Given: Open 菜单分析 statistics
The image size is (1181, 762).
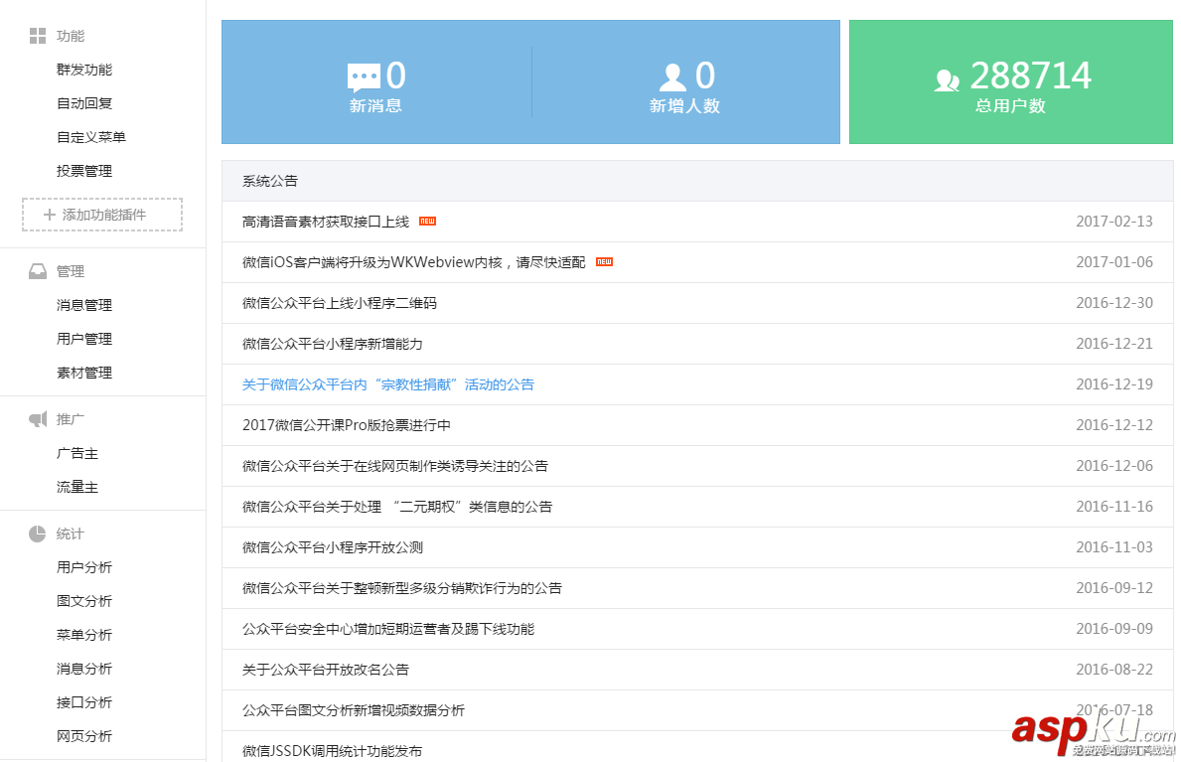Looking at the screenshot, I should click(84, 636).
